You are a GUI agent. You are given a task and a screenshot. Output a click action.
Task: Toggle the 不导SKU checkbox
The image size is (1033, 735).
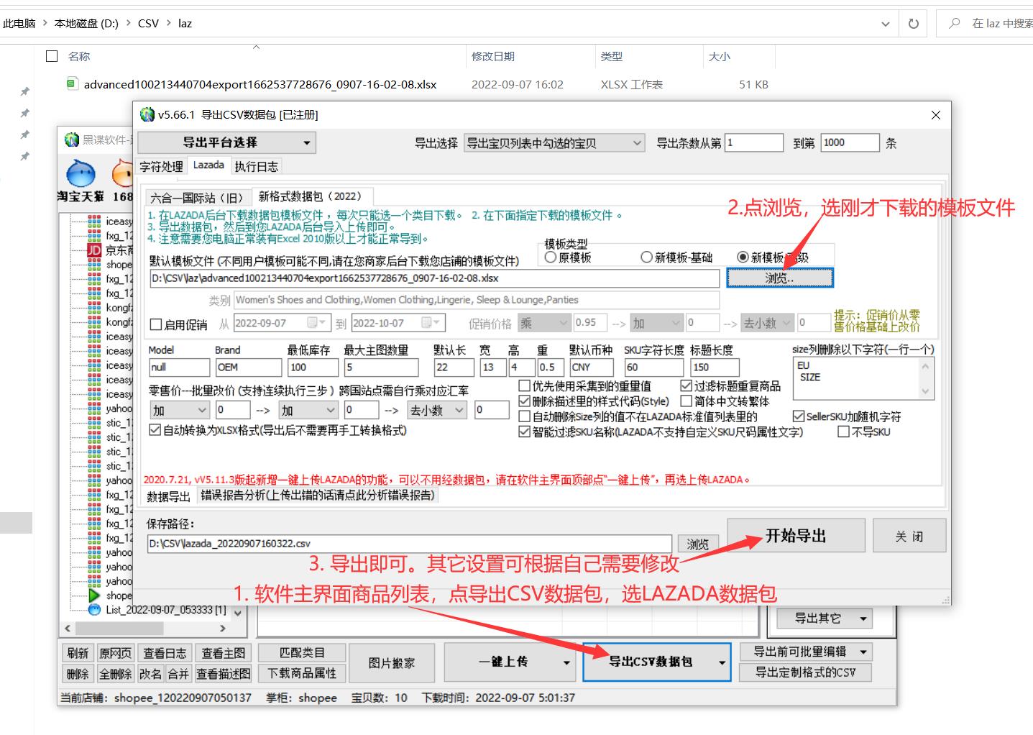pyautogui.click(x=844, y=432)
